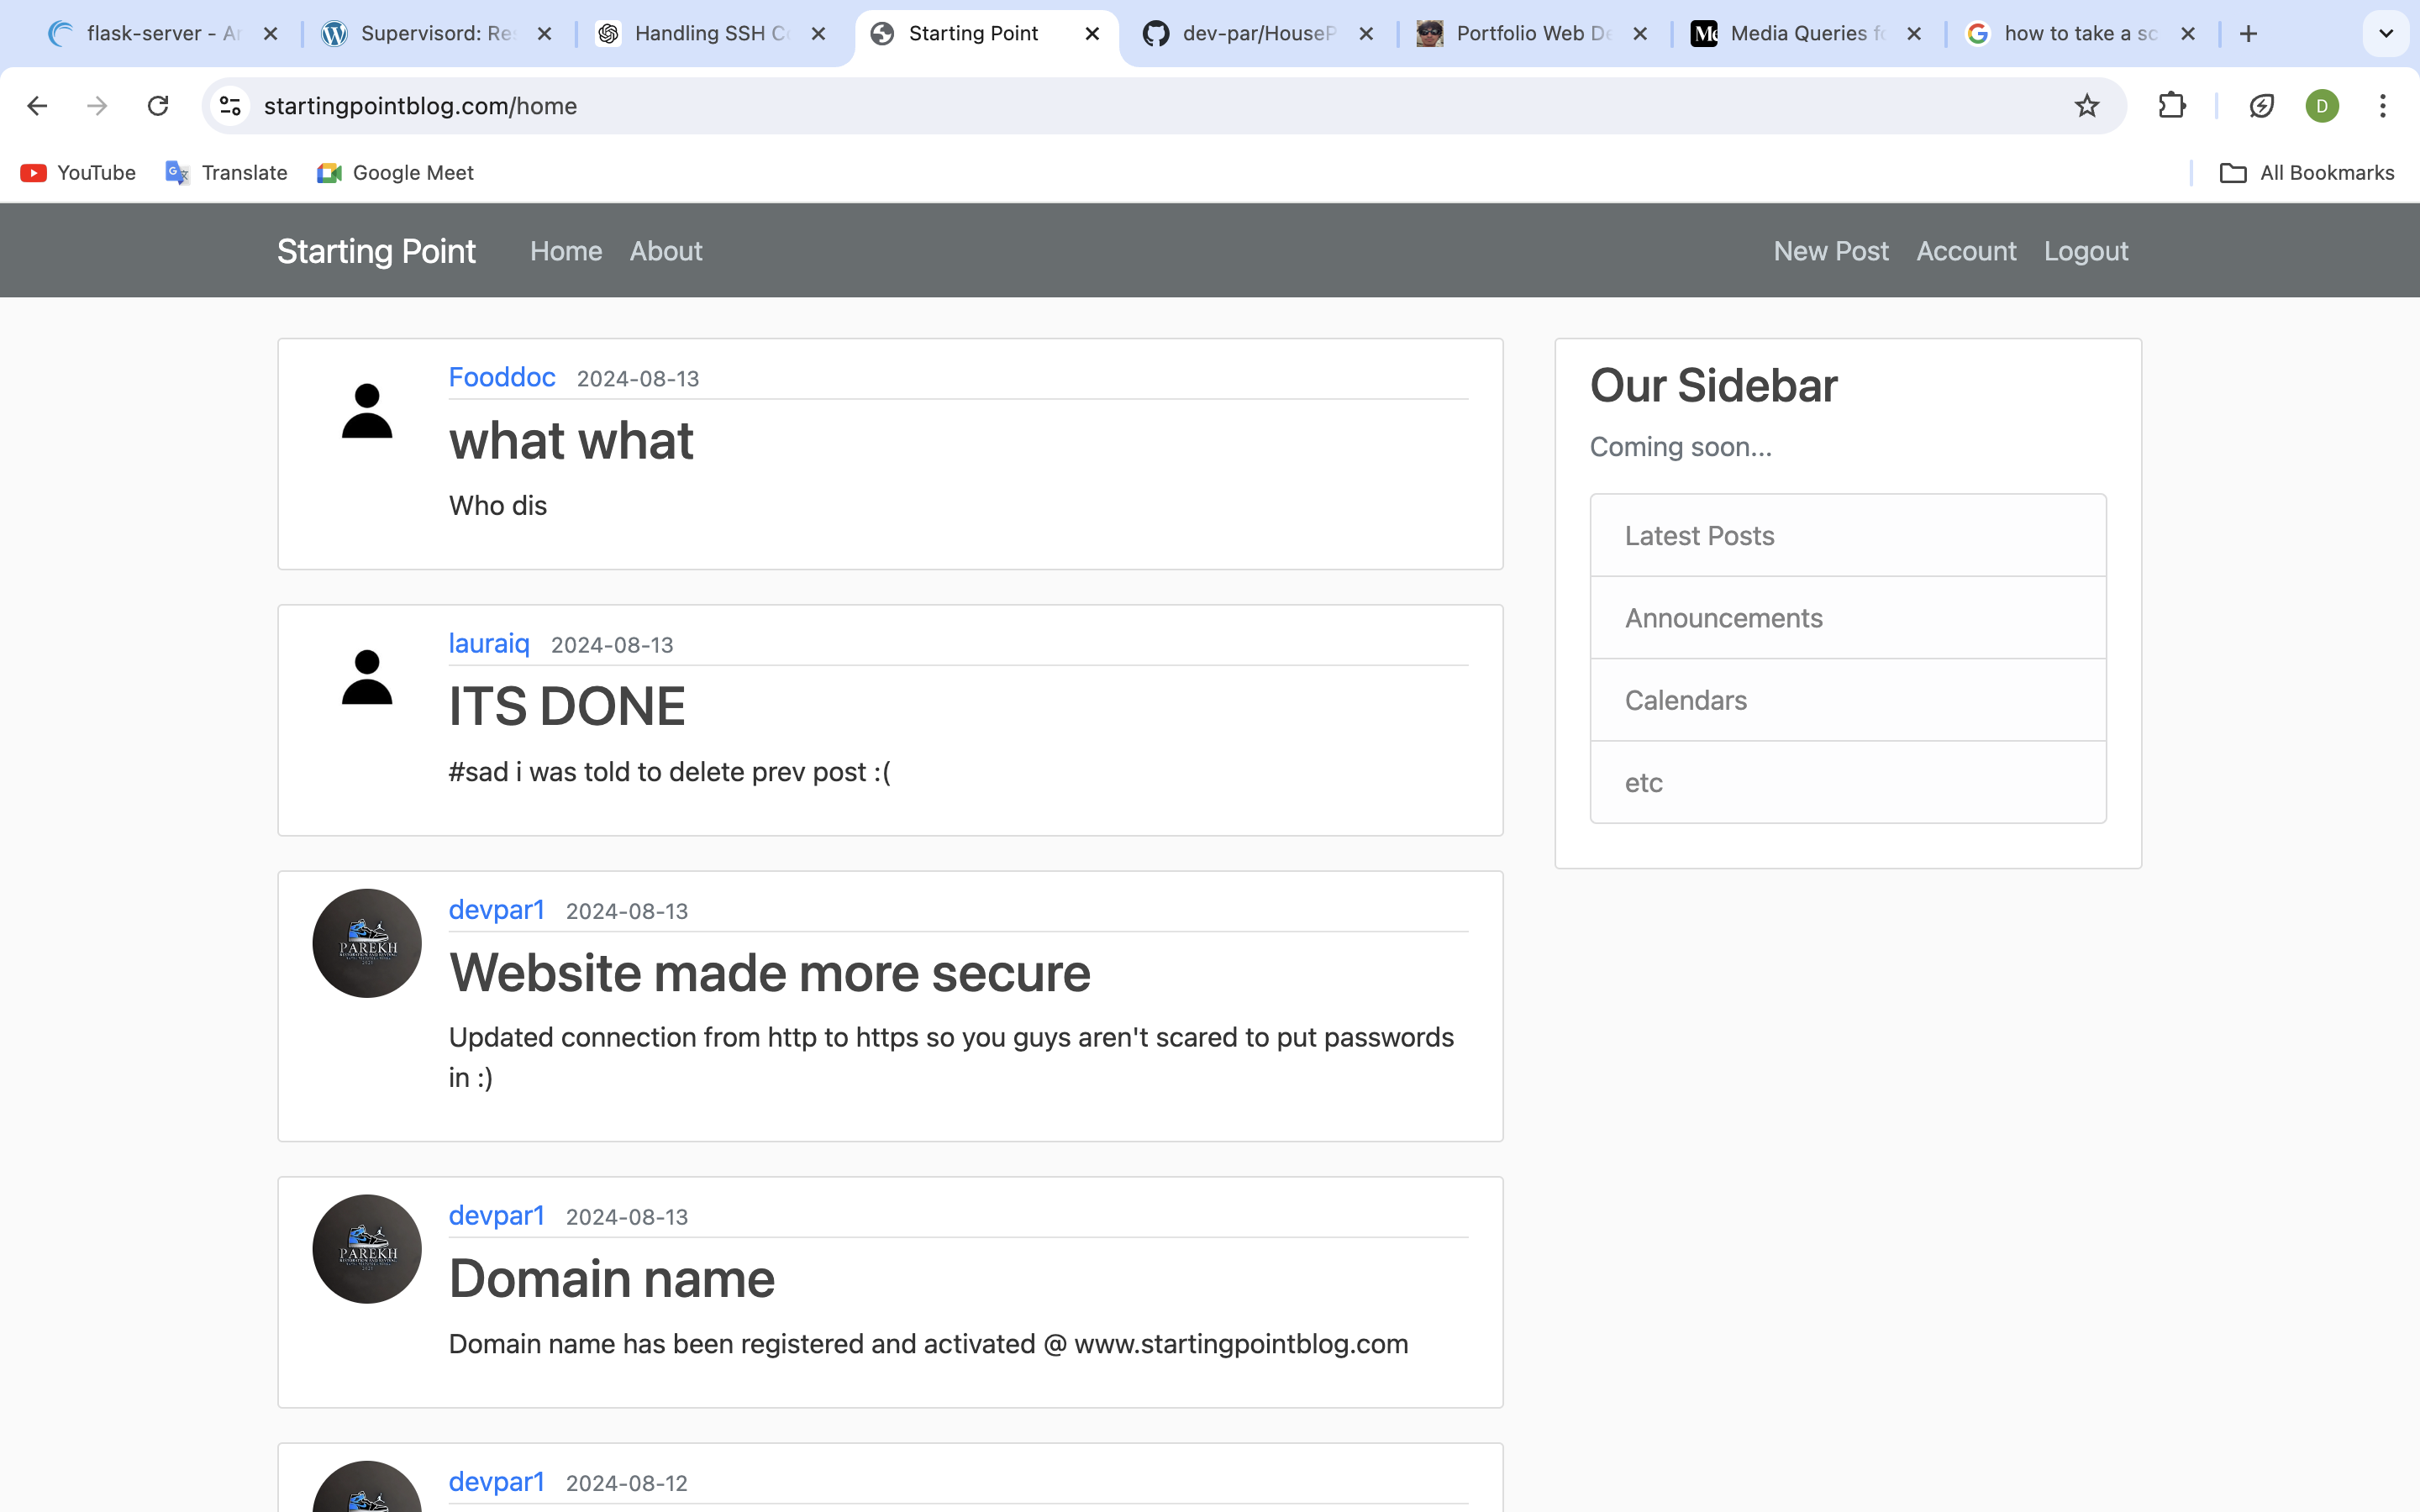
Task: Open the Fooddoc author link
Action: point(502,377)
